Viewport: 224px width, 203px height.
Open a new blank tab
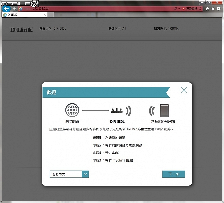tap(50, 15)
